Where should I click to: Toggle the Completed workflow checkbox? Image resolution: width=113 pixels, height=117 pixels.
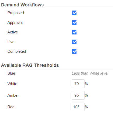coord(74,51)
